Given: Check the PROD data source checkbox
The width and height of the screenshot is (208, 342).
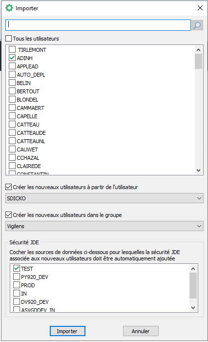Looking at the screenshot, I should pos(17,285).
